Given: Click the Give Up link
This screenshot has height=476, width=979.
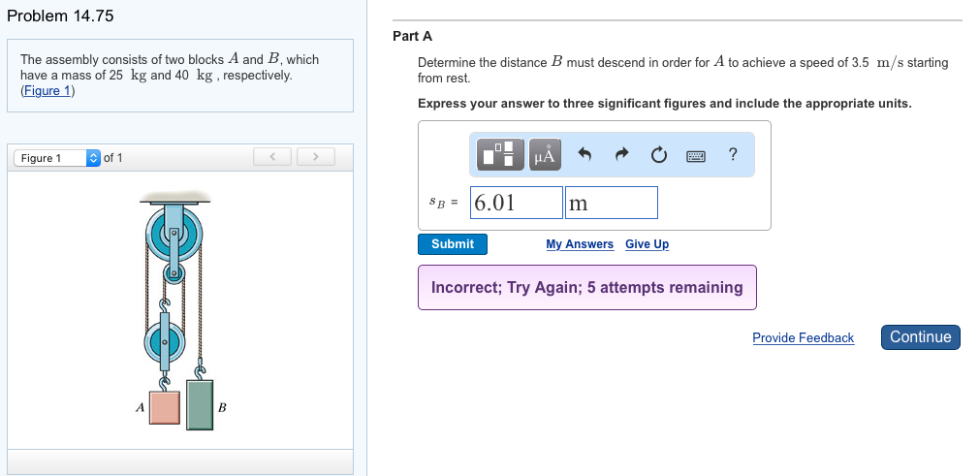Looking at the screenshot, I should 647,244.
